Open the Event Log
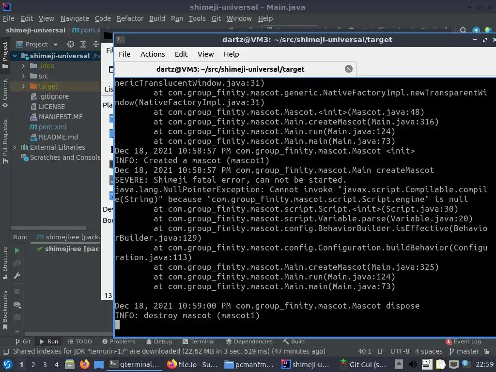This screenshot has width=496, height=372. 464,341
